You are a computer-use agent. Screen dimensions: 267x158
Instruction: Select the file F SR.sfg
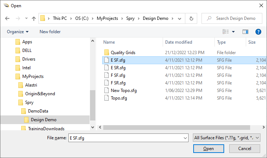(x=118, y=83)
